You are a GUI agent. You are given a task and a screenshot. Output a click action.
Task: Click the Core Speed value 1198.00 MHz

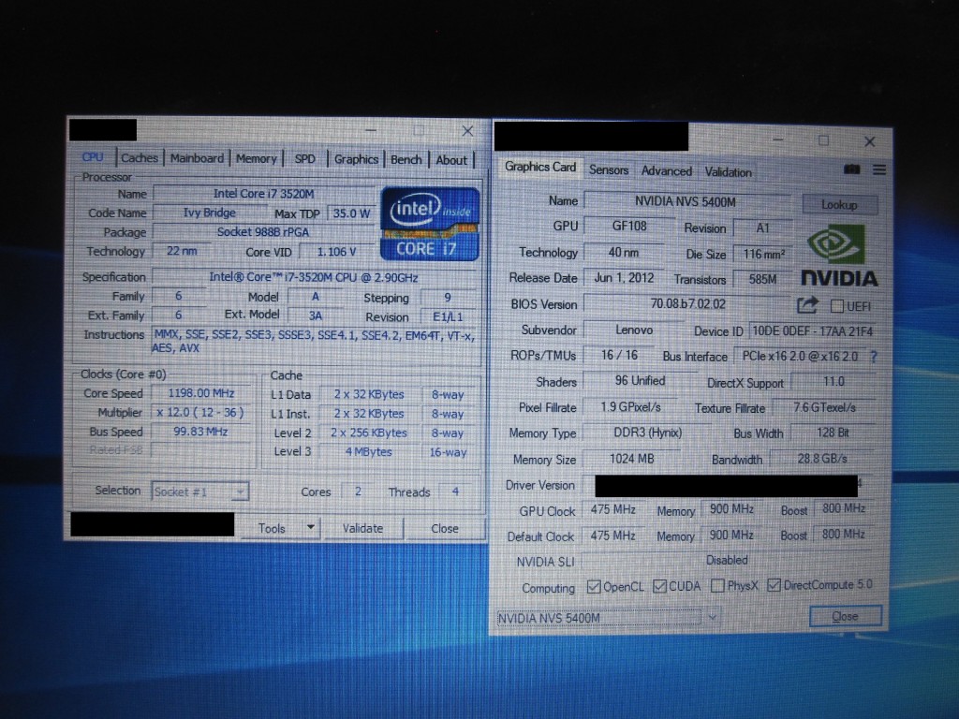point(201,393)
